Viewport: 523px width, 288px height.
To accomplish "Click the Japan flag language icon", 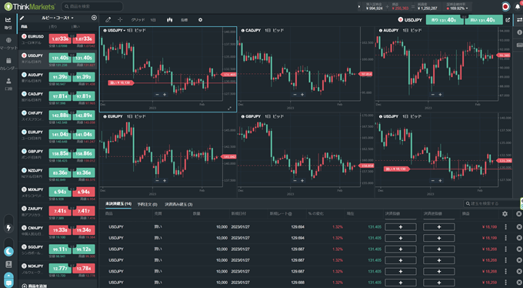I will [505, 7].
